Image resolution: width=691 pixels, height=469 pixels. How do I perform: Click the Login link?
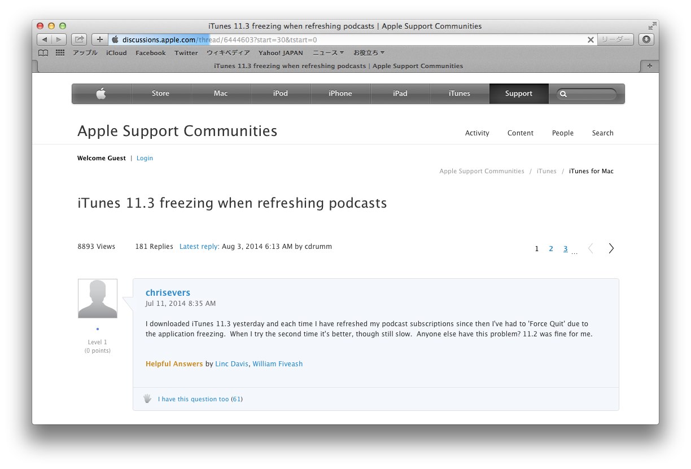pos(145,158)
